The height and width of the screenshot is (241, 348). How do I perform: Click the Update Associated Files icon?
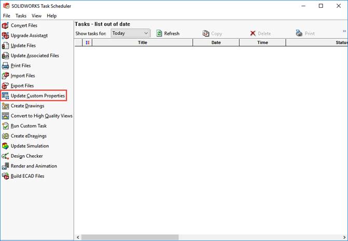pos(5,56)
